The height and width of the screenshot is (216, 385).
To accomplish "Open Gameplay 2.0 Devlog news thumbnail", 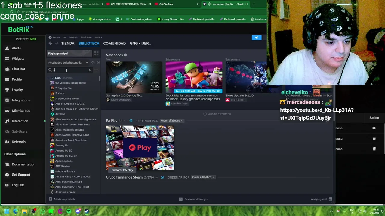I will pos(134,77).
